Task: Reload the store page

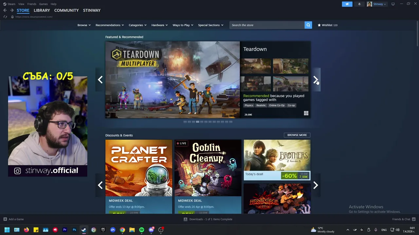Action: [x=5, y=17]
